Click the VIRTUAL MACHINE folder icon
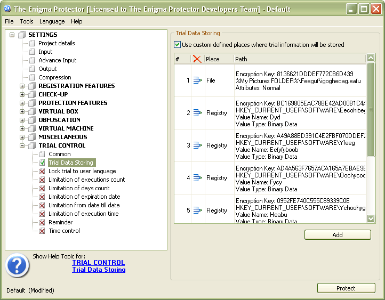This screenshot has height=300, width=385. click(x=32, y=128)
